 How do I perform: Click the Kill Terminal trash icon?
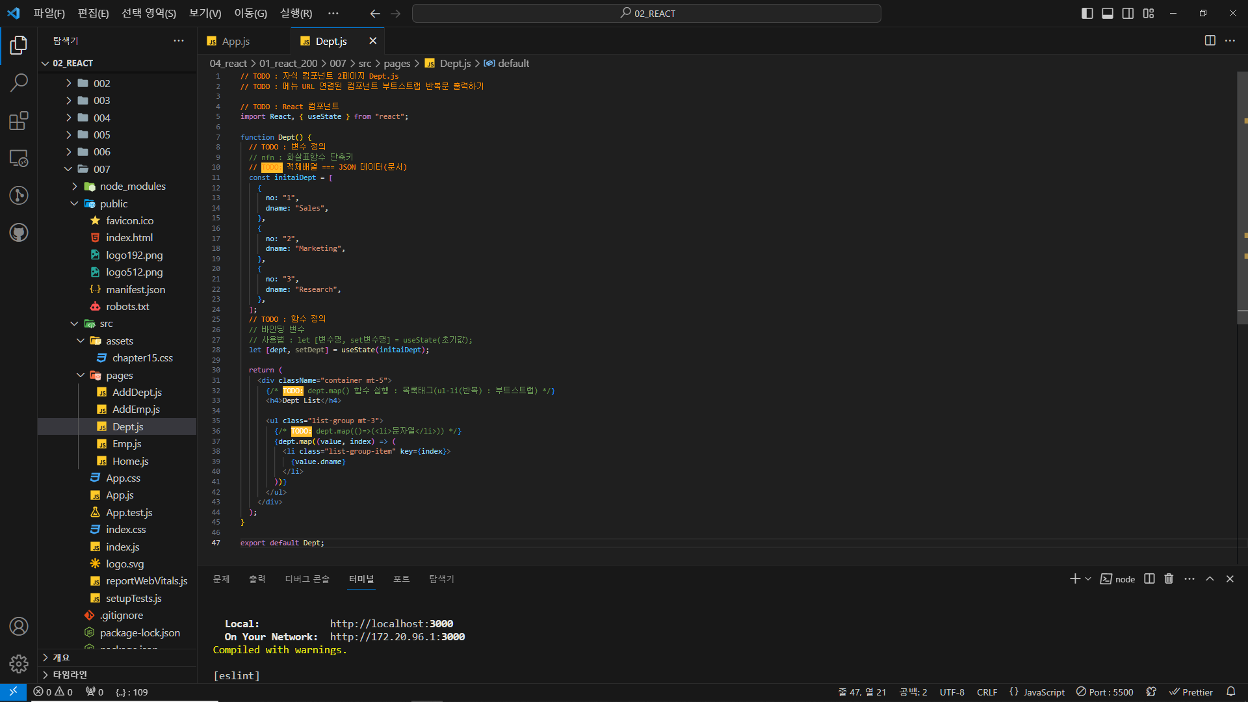(1169, 578)
